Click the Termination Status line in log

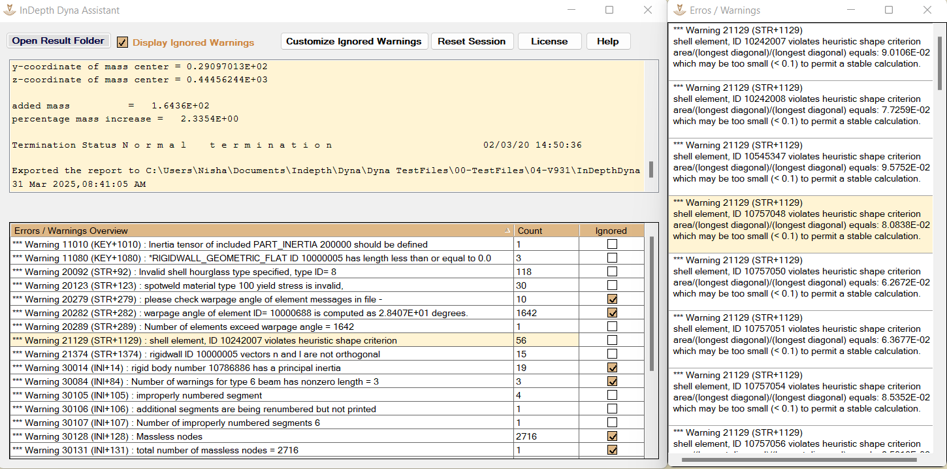point(297,145)
